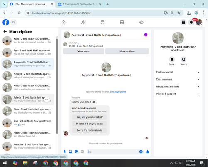Viewport: 208px width, 167px height.
Task: Open Karla conversation in chat list
Action: 28,40
